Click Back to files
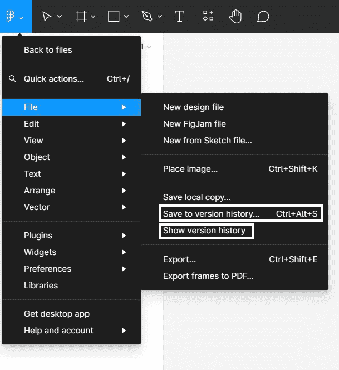The height and width of the screenshot is (370, 339). 48,50
